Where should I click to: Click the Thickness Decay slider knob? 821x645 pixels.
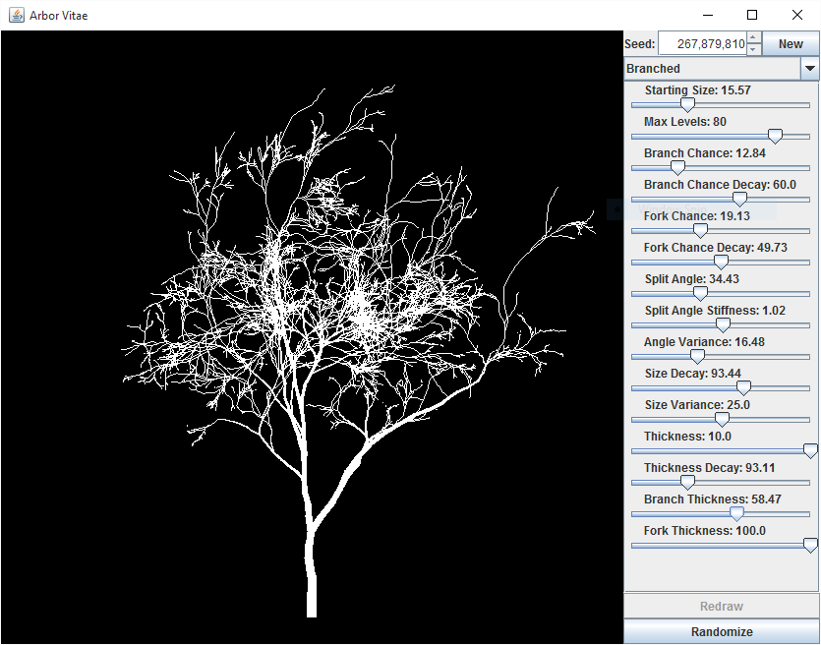688,482
